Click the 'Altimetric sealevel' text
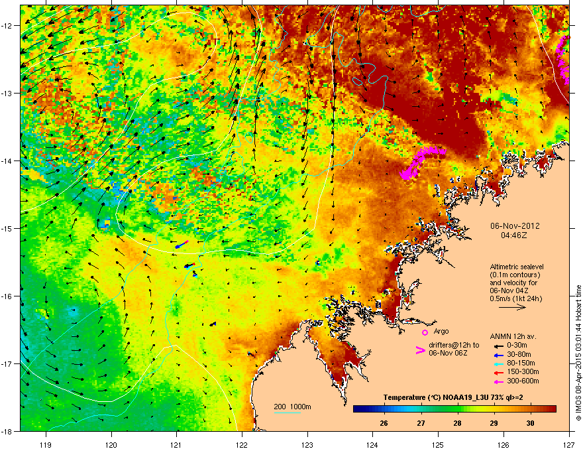Viewport: 583px width, 451px height. point(517,267)
